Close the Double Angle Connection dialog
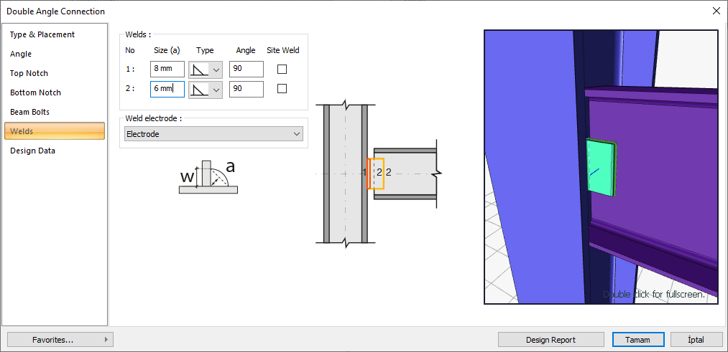This screenshot has width=728, height=352. point(716,11)
